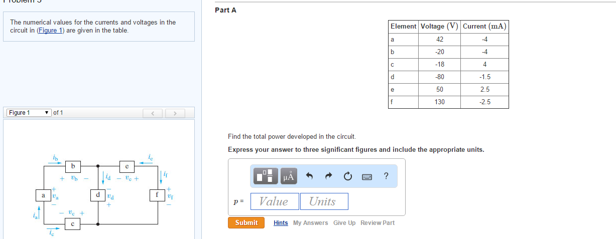Click the Give Up link
The image size is (616, 239).
344,223
